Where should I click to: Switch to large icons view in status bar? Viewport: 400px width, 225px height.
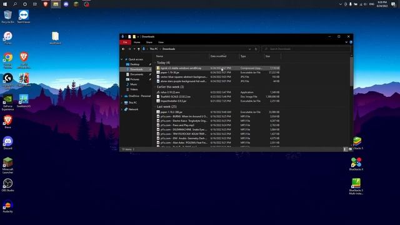(x=350, y=149)
